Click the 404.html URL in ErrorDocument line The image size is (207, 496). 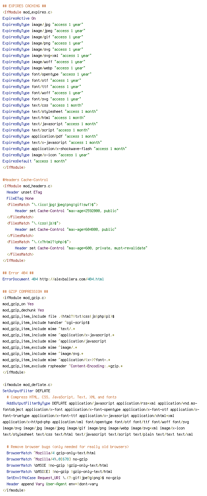[x=71, y=279]
